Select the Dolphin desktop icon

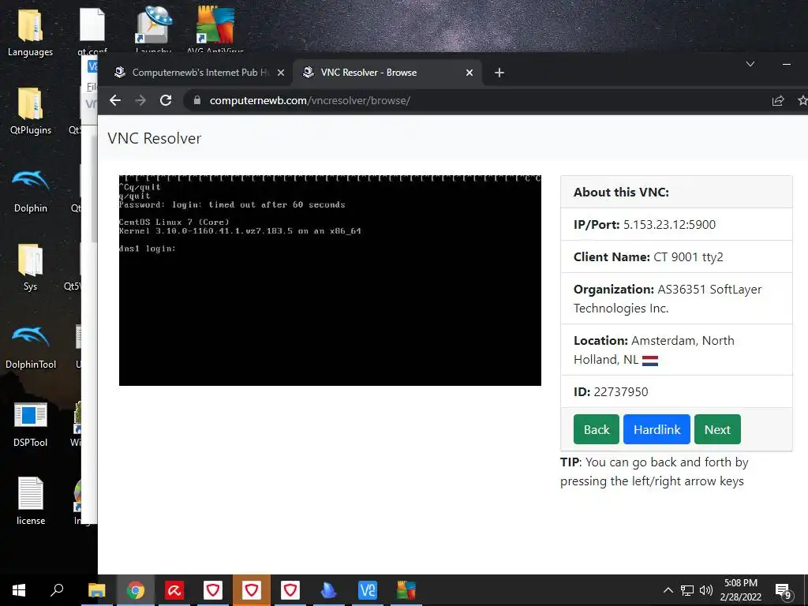[x=31, y=189]
